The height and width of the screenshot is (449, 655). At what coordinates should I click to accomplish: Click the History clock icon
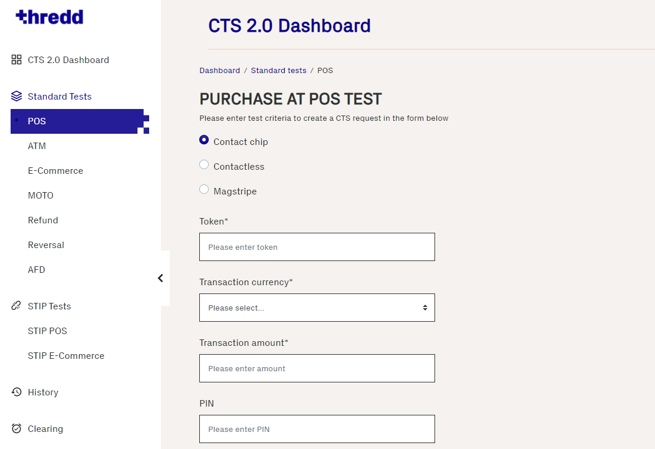[x=17, y=392]
